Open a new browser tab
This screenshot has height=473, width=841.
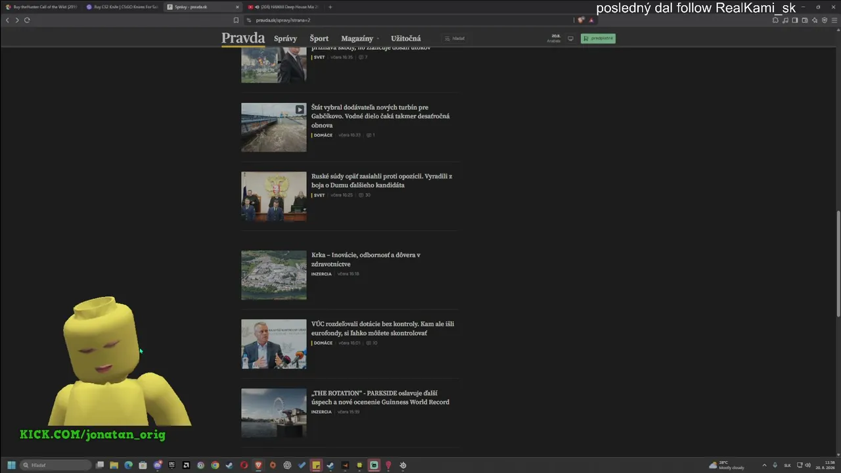pyautogui.click(x=330, y=7)
